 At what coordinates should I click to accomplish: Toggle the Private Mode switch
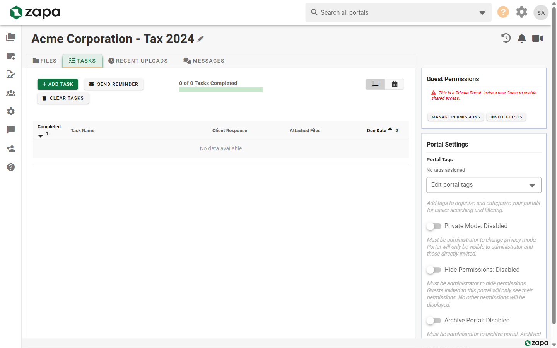click(x=434, y=226)
